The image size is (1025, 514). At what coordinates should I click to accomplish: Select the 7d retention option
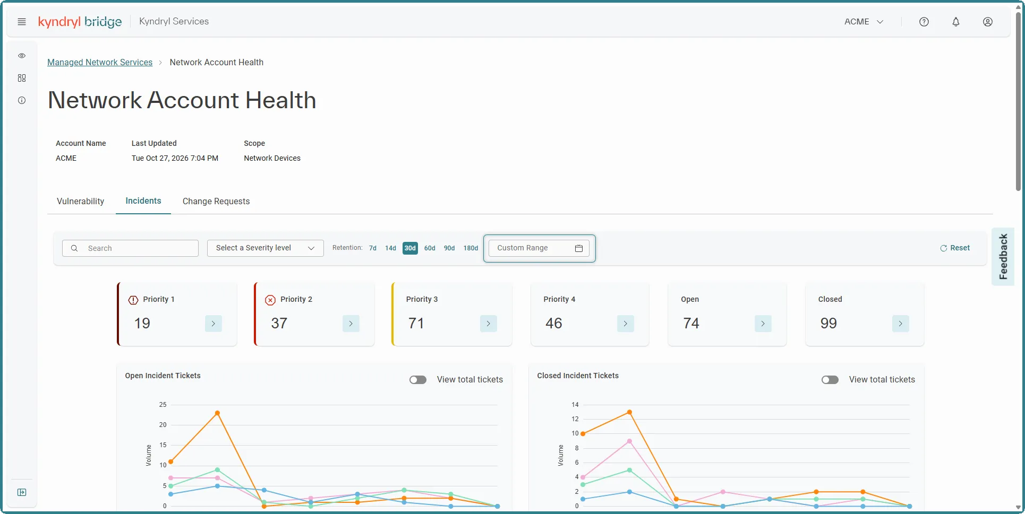pyautogui.click(x=373, y=248)
